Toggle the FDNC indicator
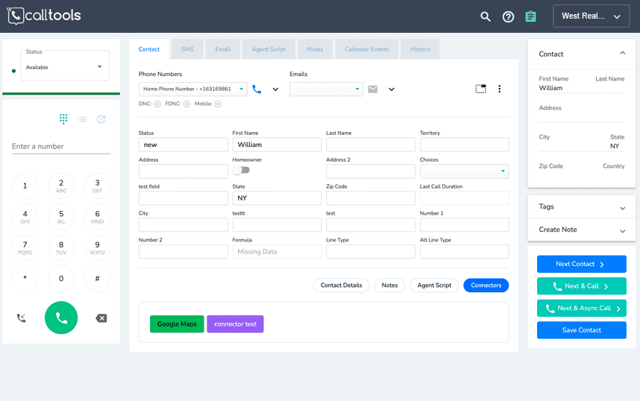Screen dimensions: 640x401 point(187,104)
